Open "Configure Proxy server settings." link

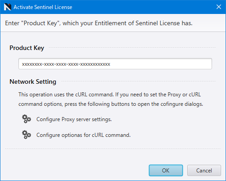pos(74,119)
